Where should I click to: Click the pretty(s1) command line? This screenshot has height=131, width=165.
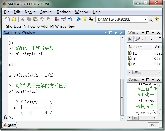pos(26,91)
